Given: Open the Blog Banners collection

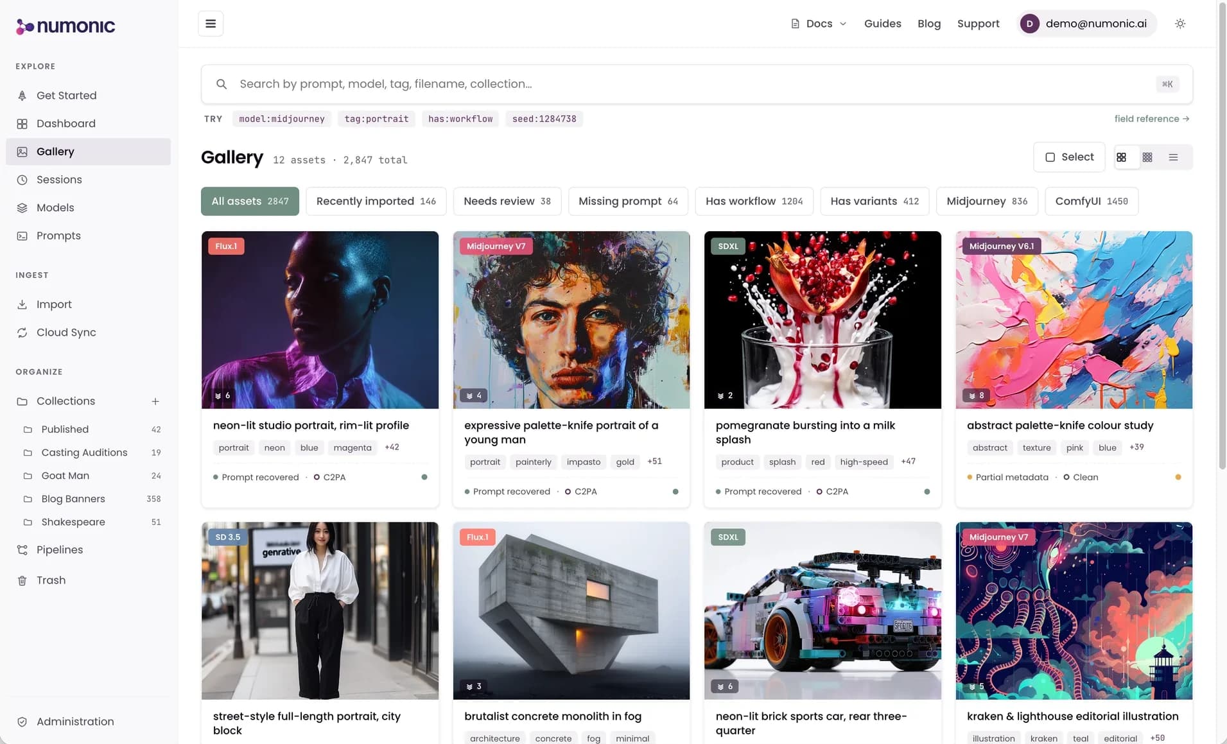Looking at the screenshot, I should pos(91,499).
